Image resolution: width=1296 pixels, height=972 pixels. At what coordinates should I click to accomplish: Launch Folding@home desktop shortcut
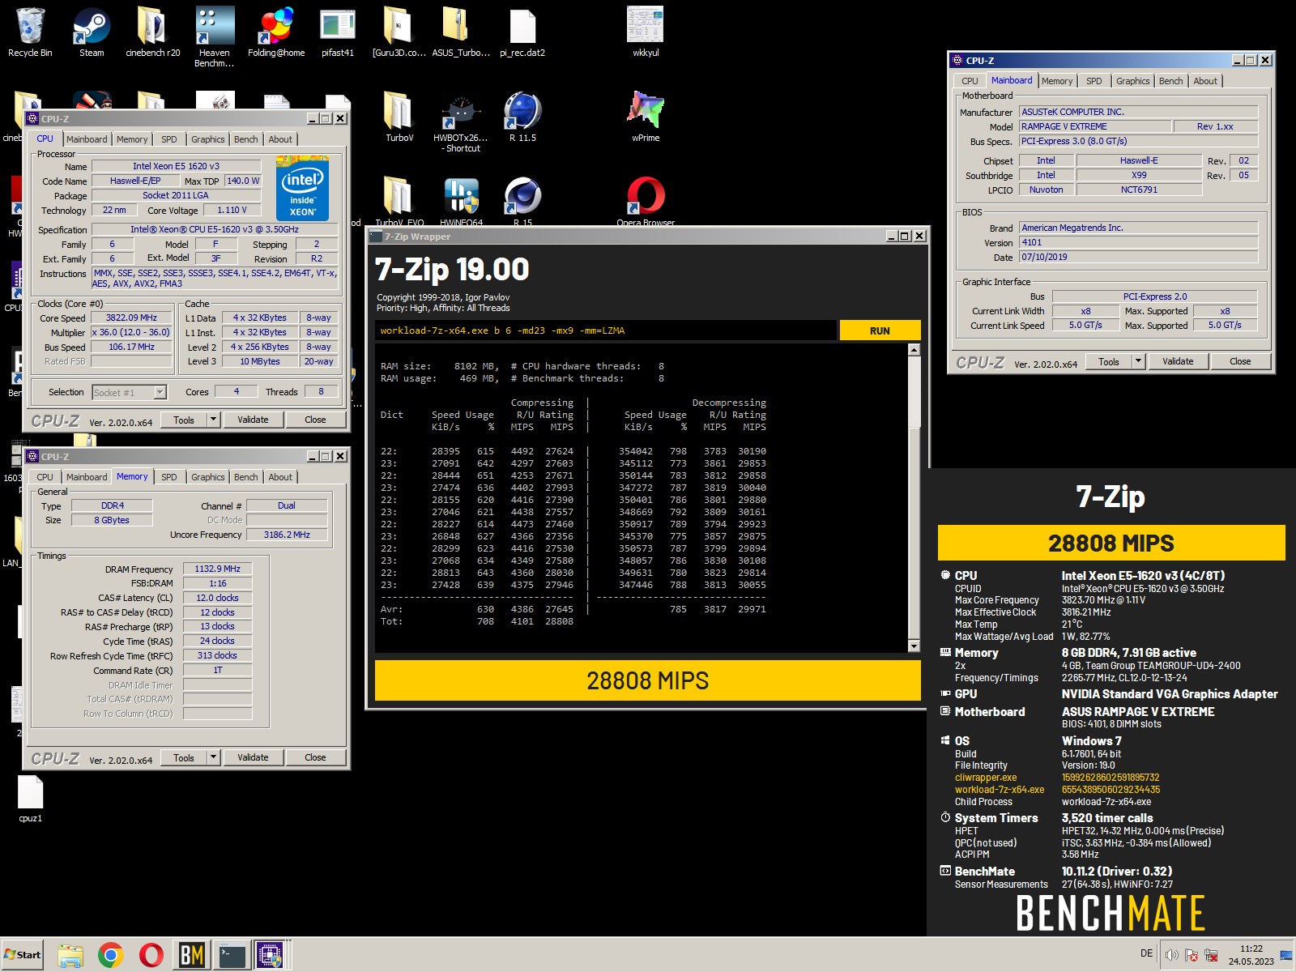(276, 32)
